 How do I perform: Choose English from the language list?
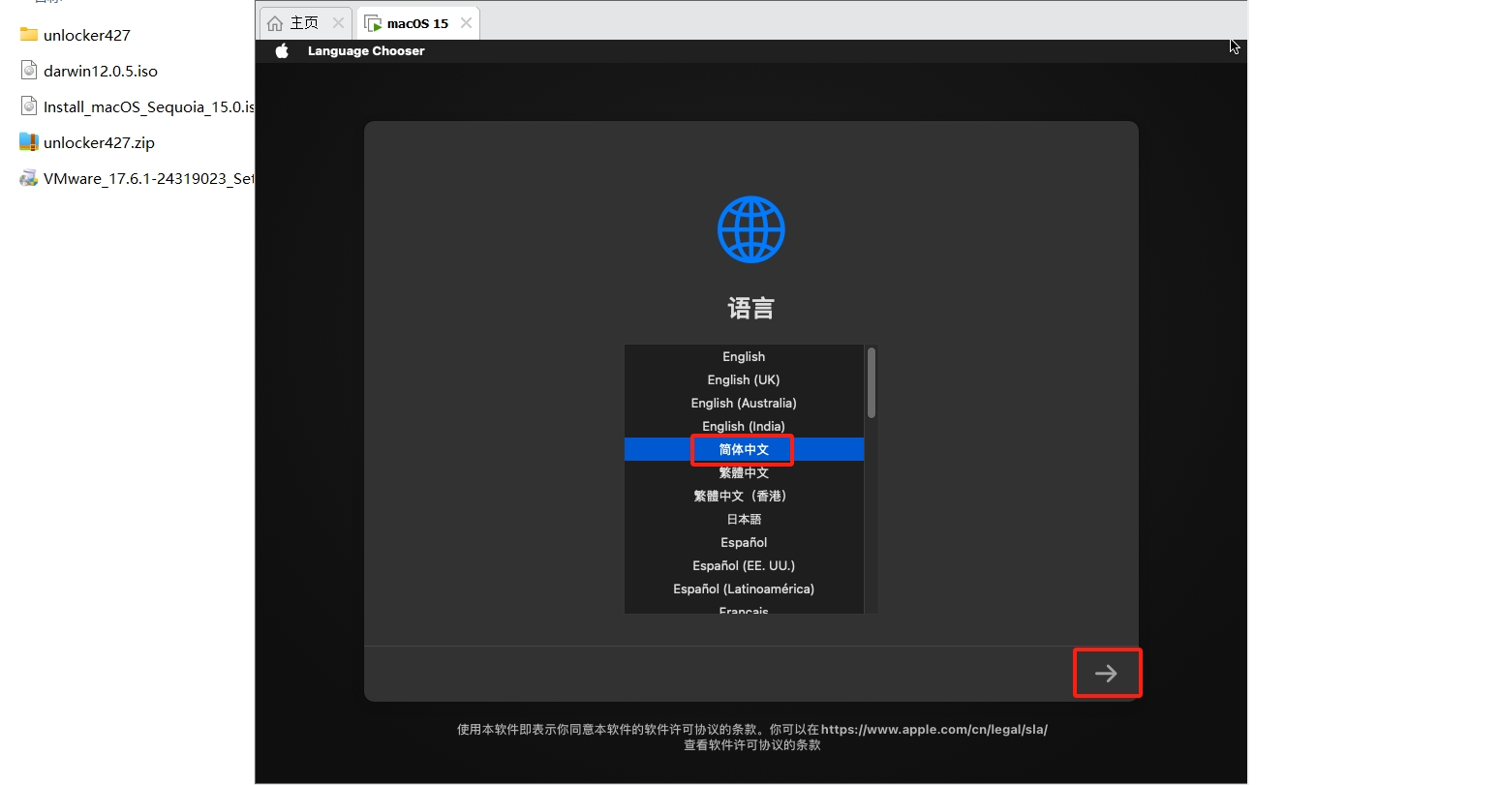click(744, 357)
